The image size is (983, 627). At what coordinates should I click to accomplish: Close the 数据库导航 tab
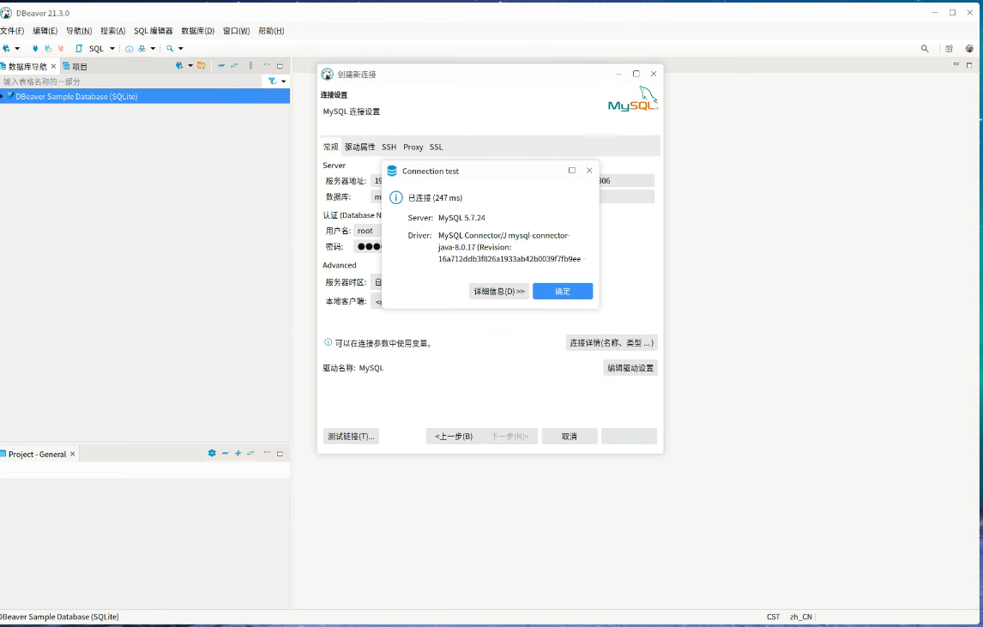[x=53, y=66]
